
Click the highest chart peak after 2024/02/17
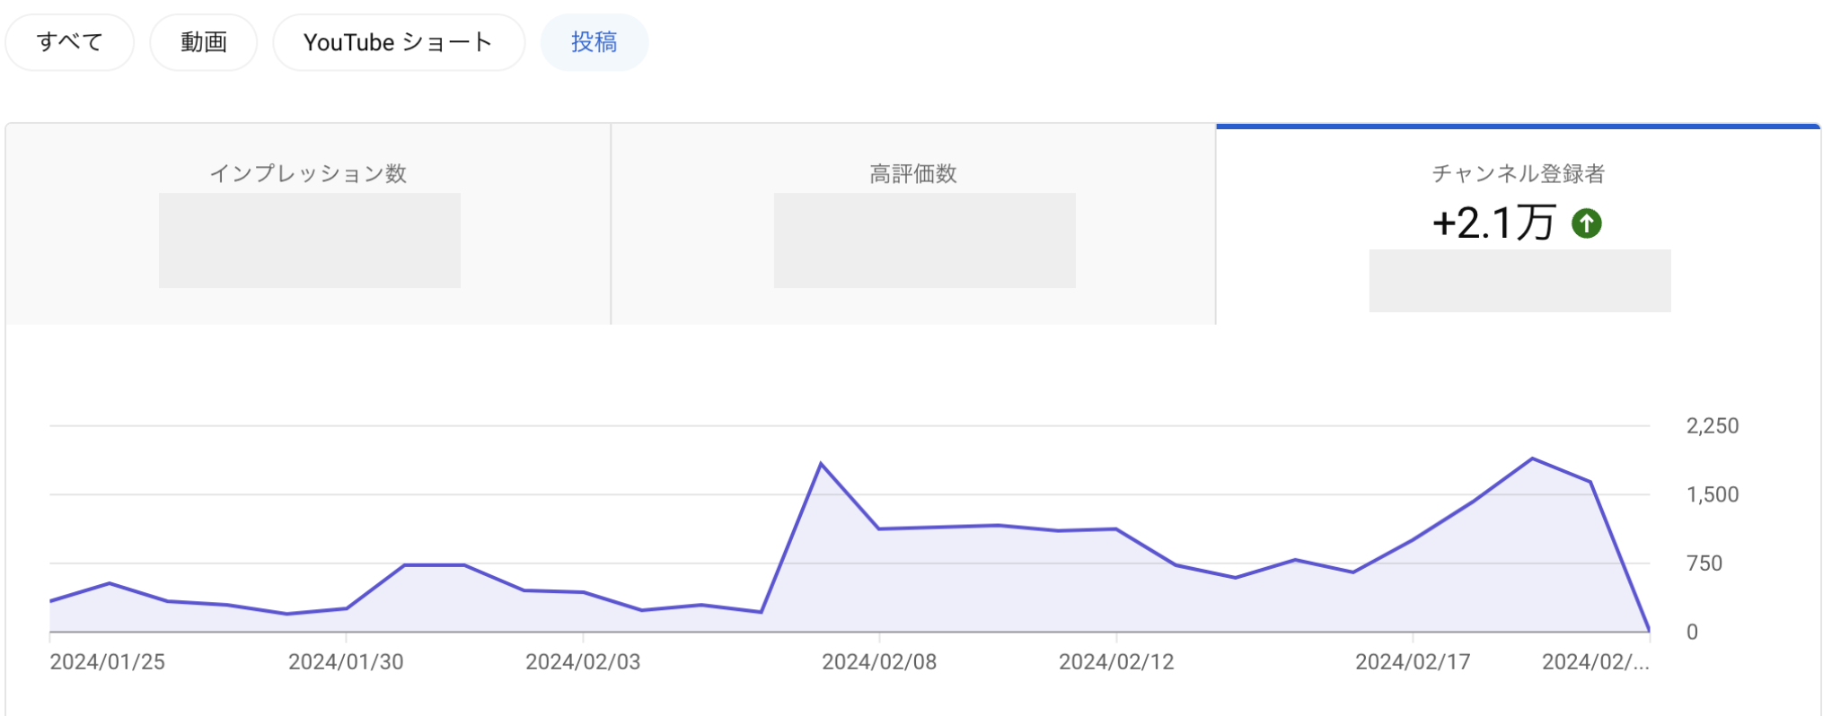coord(1532,458)
